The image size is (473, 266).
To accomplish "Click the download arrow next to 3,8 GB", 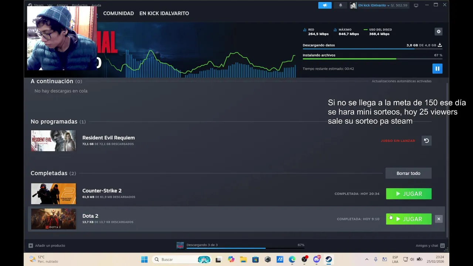I will click(440, 45).
